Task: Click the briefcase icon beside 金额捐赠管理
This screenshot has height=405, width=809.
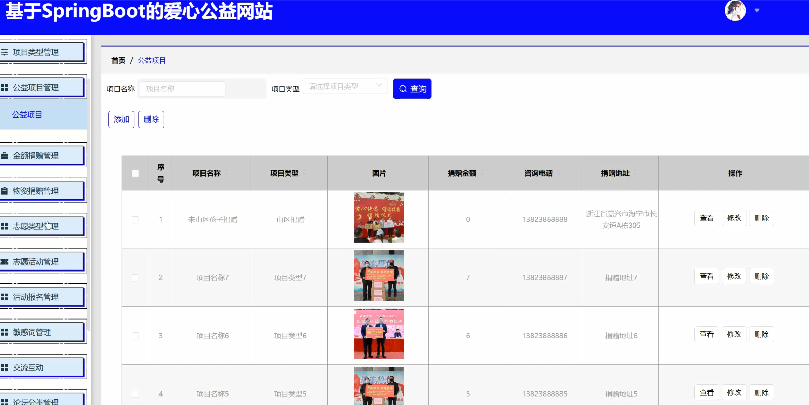Action: [5, 156]
